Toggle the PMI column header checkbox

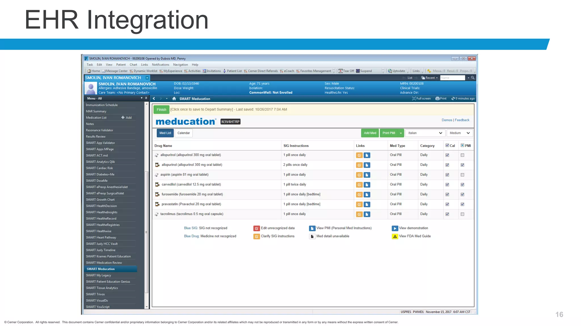point(462,145)
